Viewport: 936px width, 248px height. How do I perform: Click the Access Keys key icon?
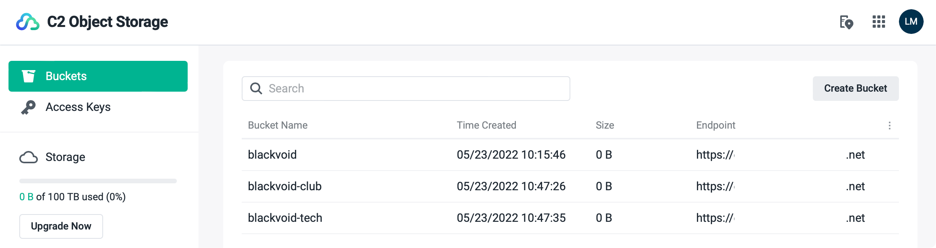pos(28,107)
